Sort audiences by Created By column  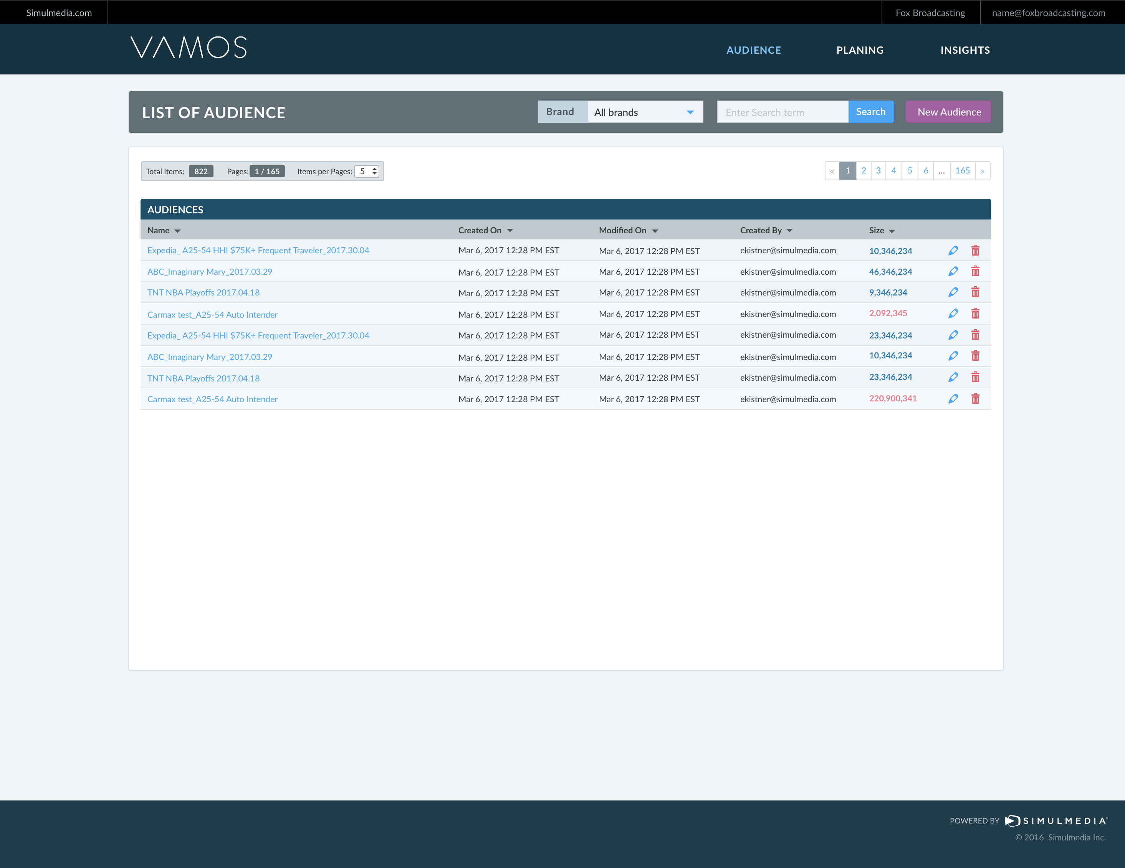pyautogui.click(x=766, y=231)
